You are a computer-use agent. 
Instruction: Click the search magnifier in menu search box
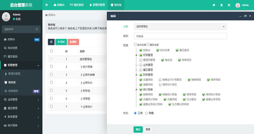[x=37, y=29]
